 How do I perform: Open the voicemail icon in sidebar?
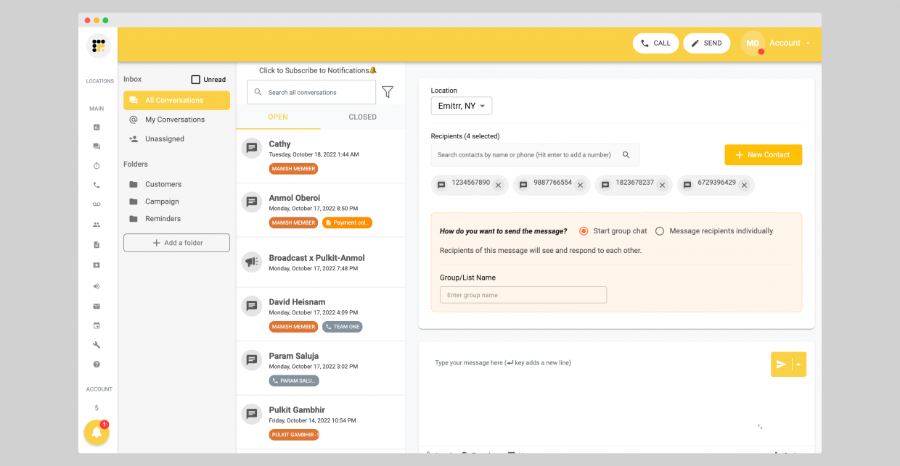coord(97,205)
